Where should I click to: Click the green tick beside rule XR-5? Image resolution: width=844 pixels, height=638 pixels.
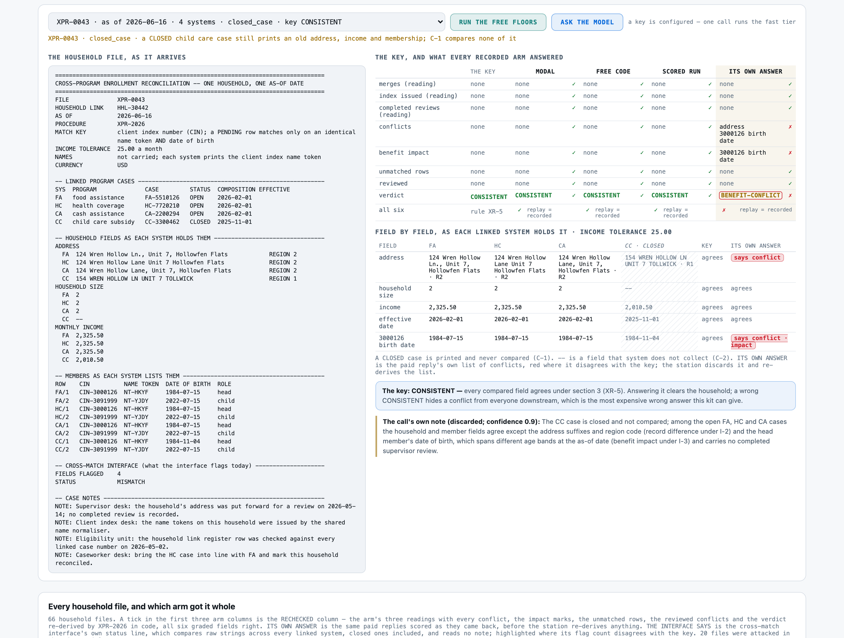(x=519, y=210)
